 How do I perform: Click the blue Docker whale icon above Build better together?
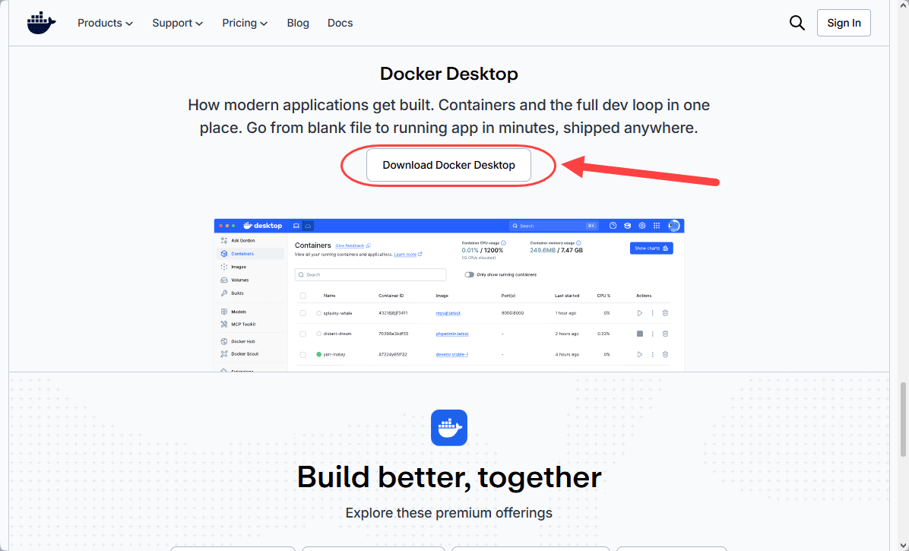(448, 428)
